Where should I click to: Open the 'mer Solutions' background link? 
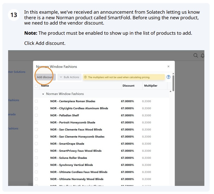[17, 72]
